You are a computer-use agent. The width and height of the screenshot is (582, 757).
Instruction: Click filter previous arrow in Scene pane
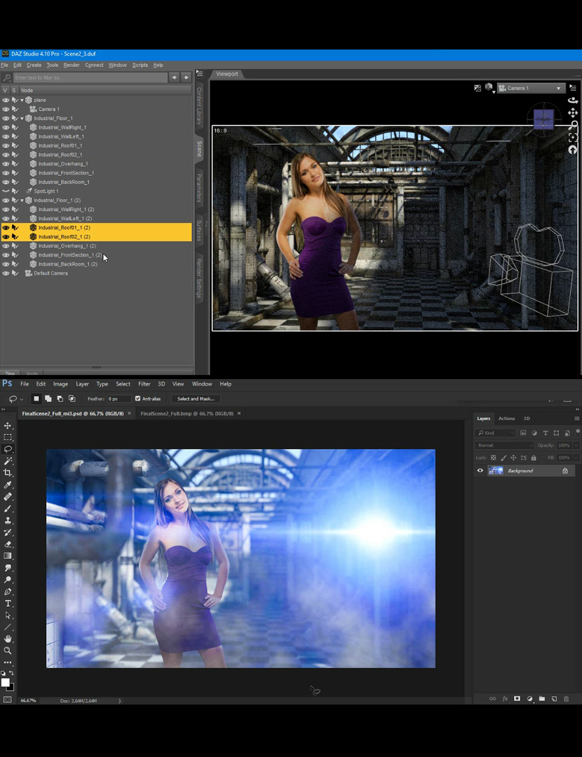click(x=174, y=77)
